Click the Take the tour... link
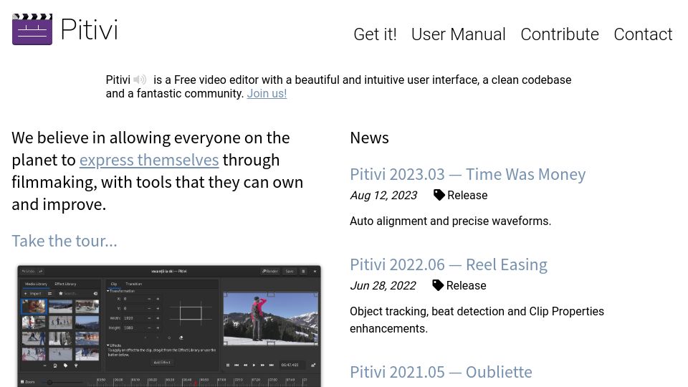Image resolution: width=688 pixels, height=387 pixels. point(64,241)
